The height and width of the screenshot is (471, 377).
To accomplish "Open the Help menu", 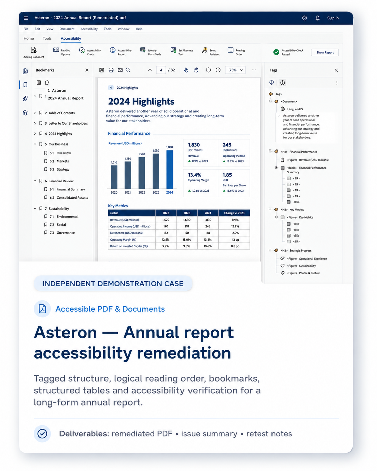I will click(139, 29).
